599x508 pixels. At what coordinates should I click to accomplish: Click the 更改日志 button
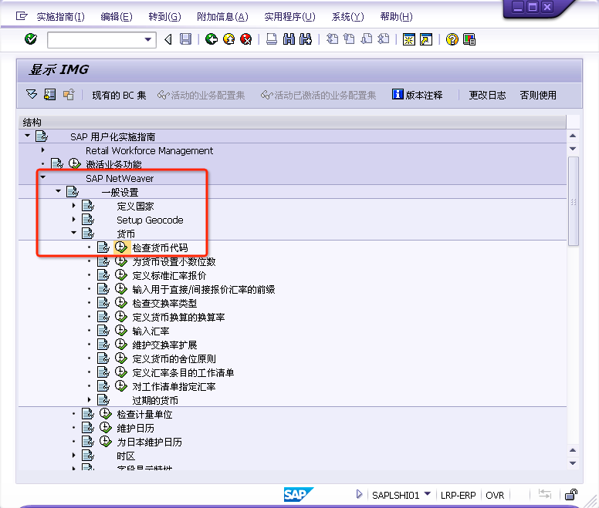487,95
